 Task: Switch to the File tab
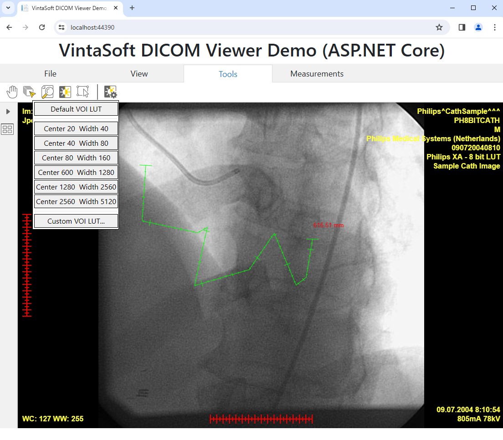point(50,74)
